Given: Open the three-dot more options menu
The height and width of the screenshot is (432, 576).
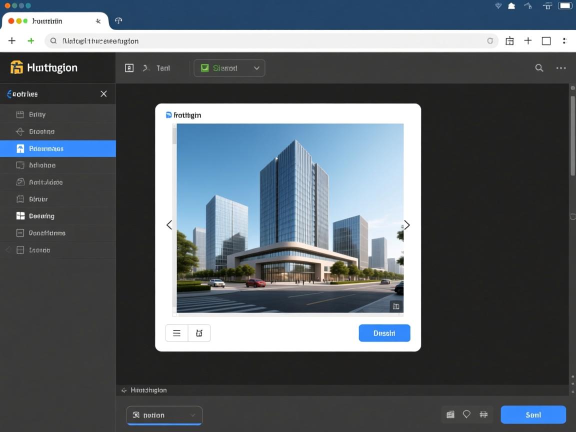Looking at the screenshot, I should pyautogui.click(x=561, y=68).
